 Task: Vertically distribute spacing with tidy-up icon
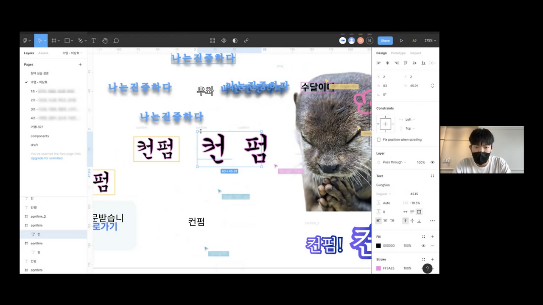tap(432, 63)
